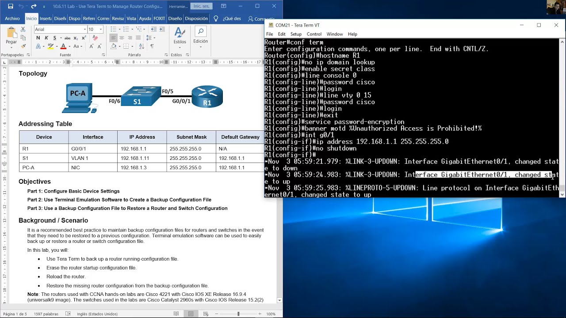Open the Párrafo dialog launcher
This screenshot has height=318, width=566.
(x=166, y=55)
